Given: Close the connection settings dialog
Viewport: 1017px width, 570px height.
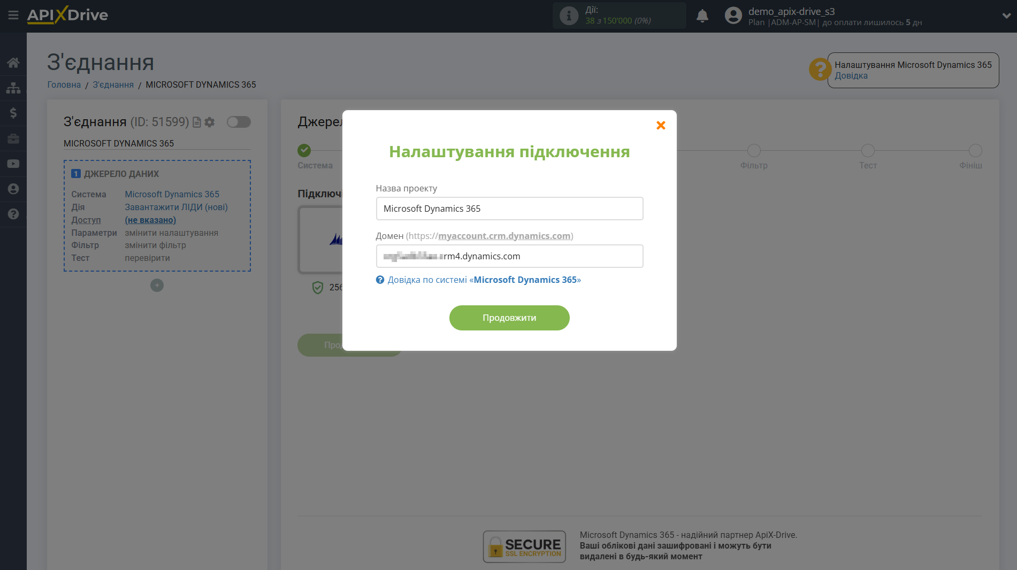Looking at the screenshot, I should (x=661, y=125).
